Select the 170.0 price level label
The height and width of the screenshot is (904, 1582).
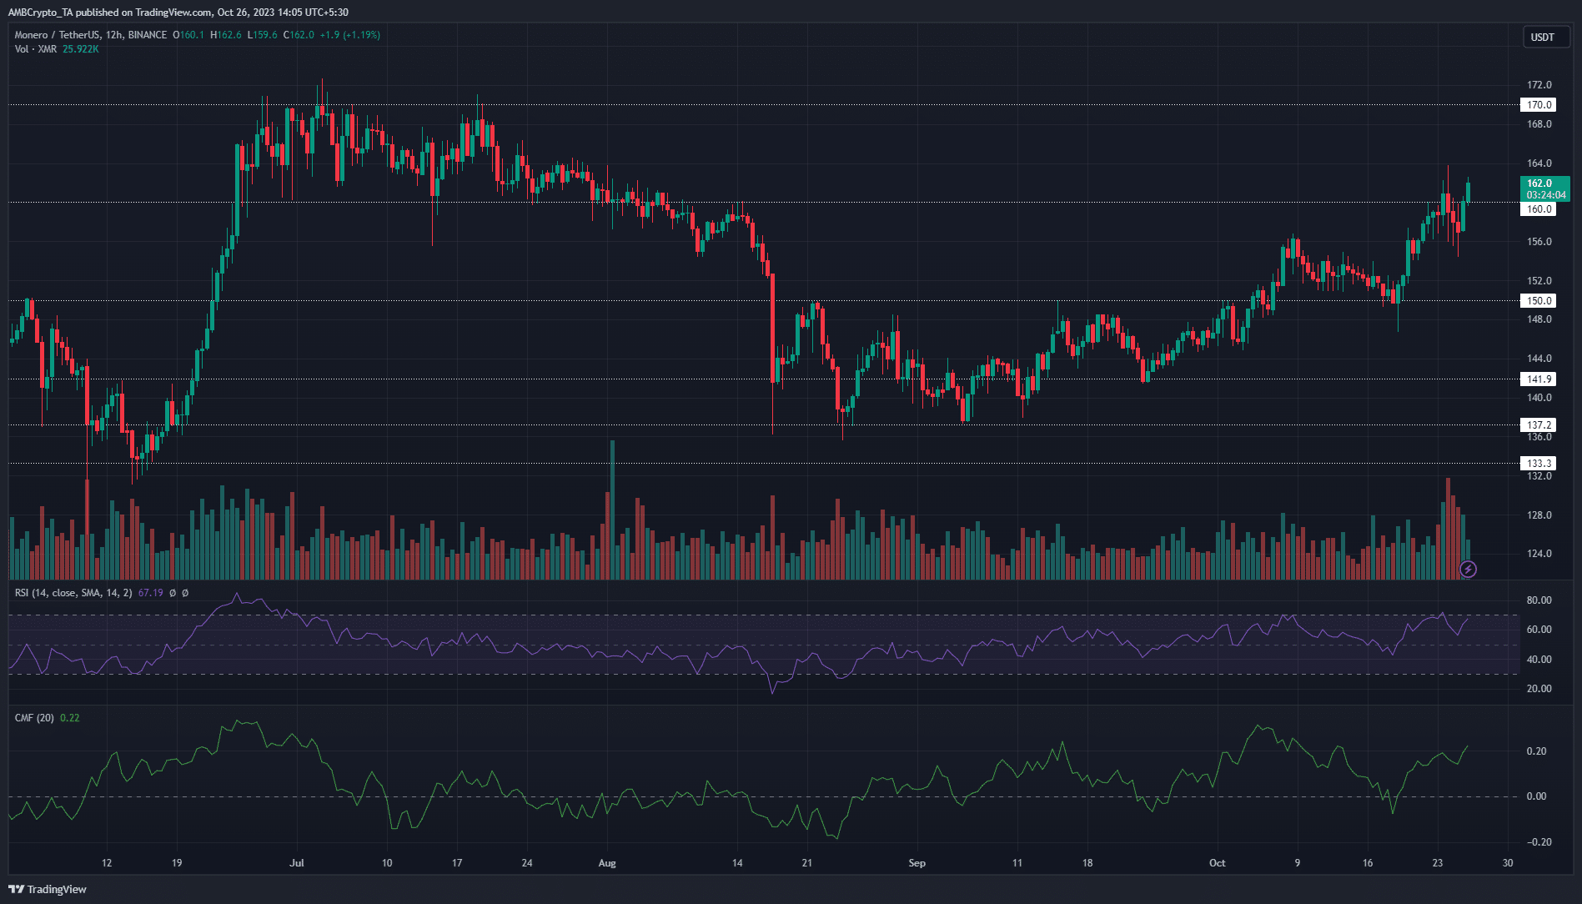pyautogui.click(x=1539, y=105)
